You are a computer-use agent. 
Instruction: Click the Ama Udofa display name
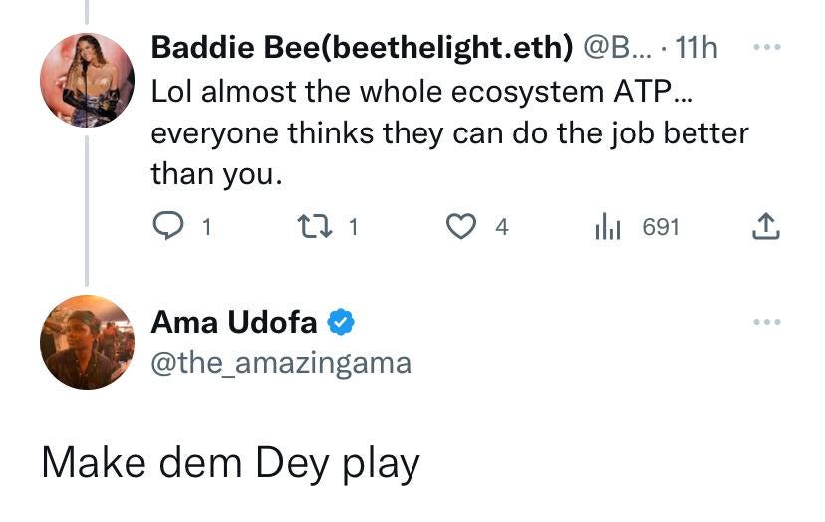click(x=234, y=322)
